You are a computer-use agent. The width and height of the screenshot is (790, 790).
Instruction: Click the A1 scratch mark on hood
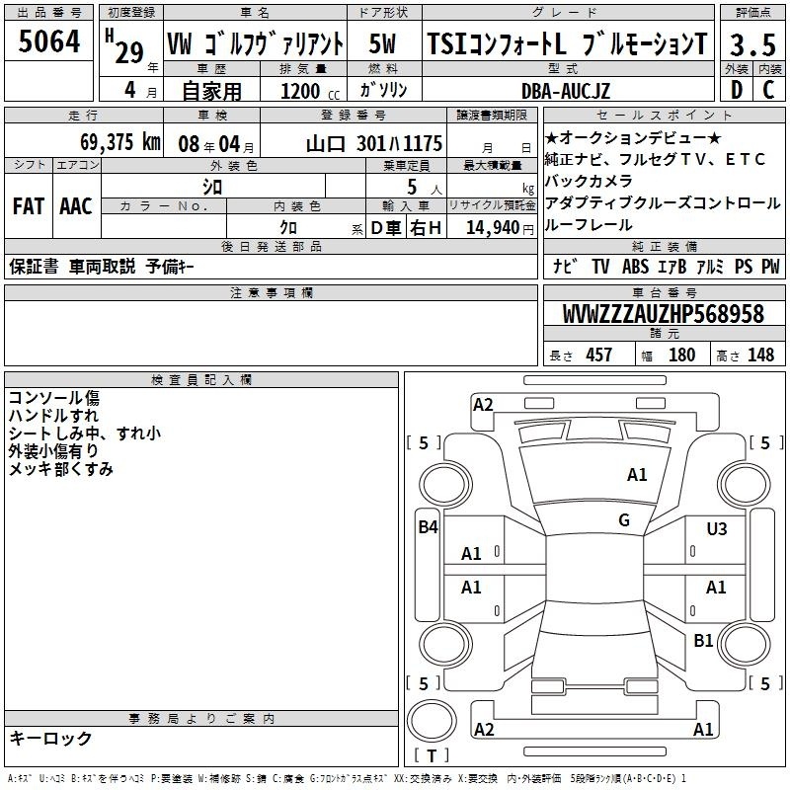(x=637, y=475)
